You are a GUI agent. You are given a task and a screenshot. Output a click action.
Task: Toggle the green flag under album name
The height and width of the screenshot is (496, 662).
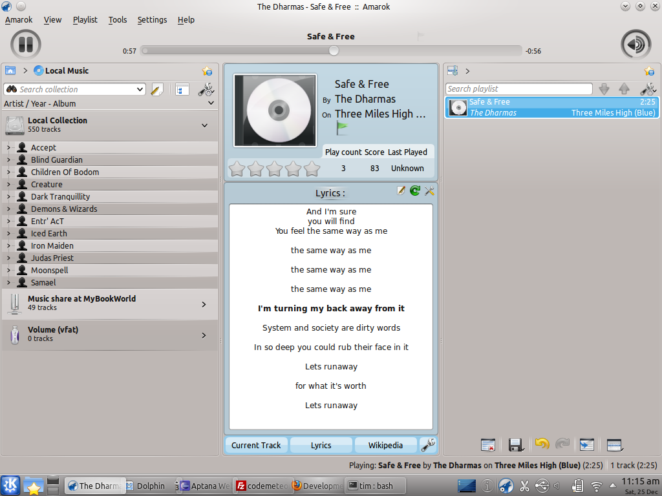341,128
